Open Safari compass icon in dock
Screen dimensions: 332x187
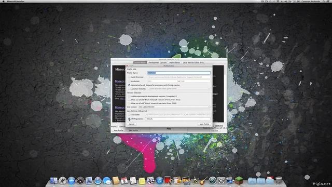click(x=98, y=181)
